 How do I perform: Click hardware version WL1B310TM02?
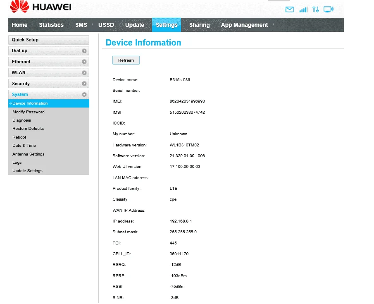(184, 145)
